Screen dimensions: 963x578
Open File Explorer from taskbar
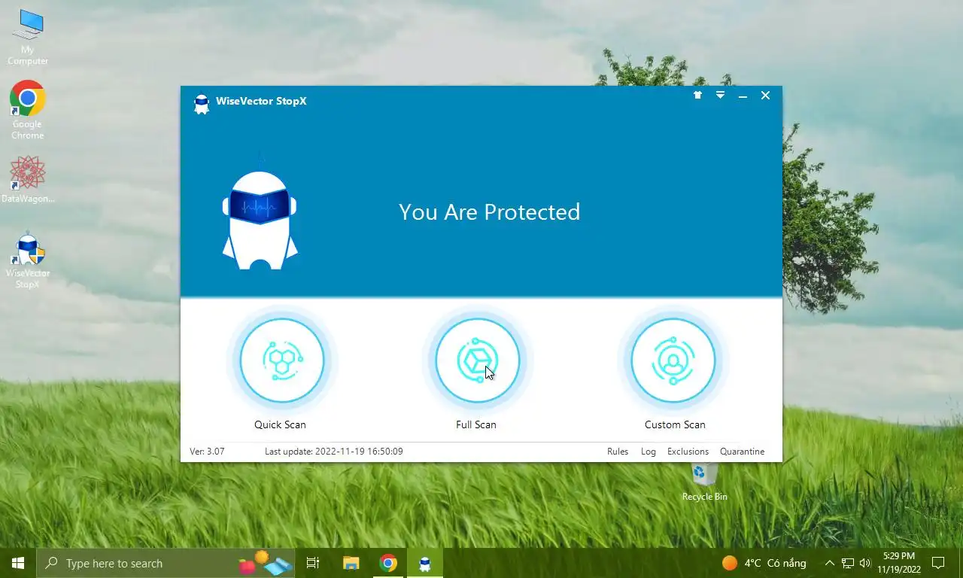[x=351, y=563]
